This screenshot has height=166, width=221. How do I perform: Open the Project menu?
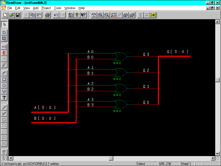[46, 8]
